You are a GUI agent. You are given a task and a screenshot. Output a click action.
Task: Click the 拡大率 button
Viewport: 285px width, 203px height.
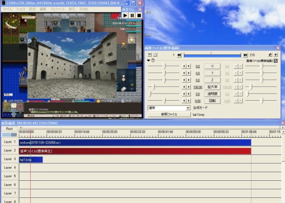pos(212,87)
